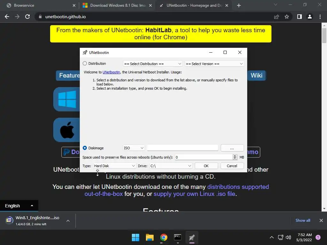Open the HabitLab yellow banner
The width and height of the screenshot is (327, 245).
(x=161, y=34)
